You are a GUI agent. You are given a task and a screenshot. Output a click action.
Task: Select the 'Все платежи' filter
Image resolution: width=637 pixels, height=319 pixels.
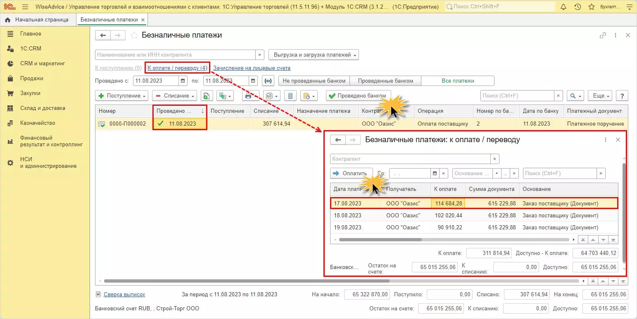pos(457,81)
